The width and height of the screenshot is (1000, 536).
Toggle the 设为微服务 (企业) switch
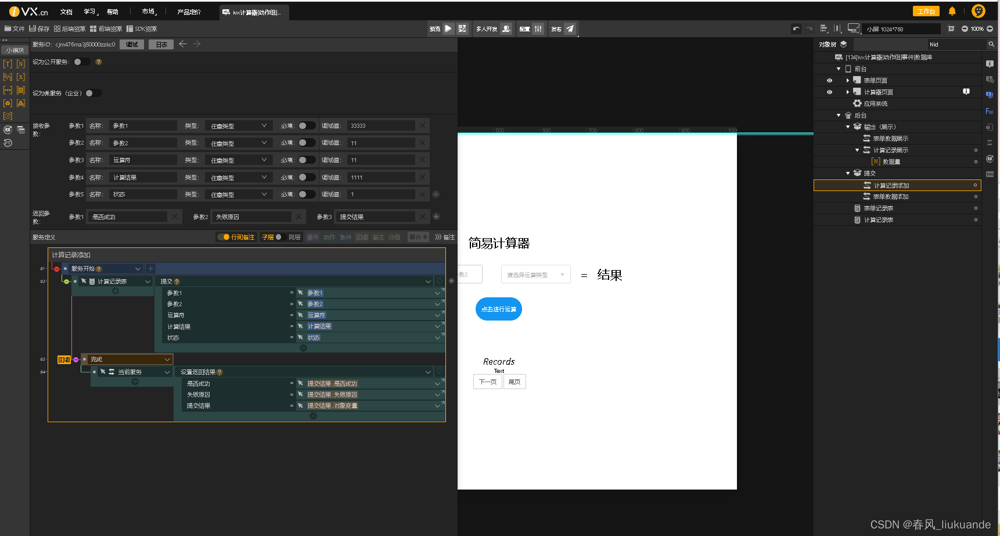(x=93, y=93)
